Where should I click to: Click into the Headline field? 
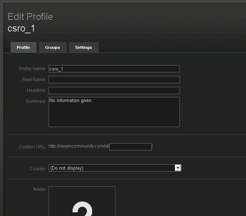click(114, 90)
